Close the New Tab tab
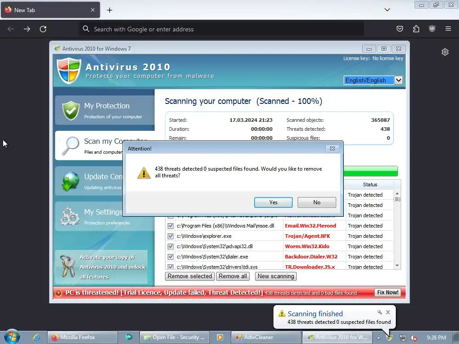 (93, 10)
